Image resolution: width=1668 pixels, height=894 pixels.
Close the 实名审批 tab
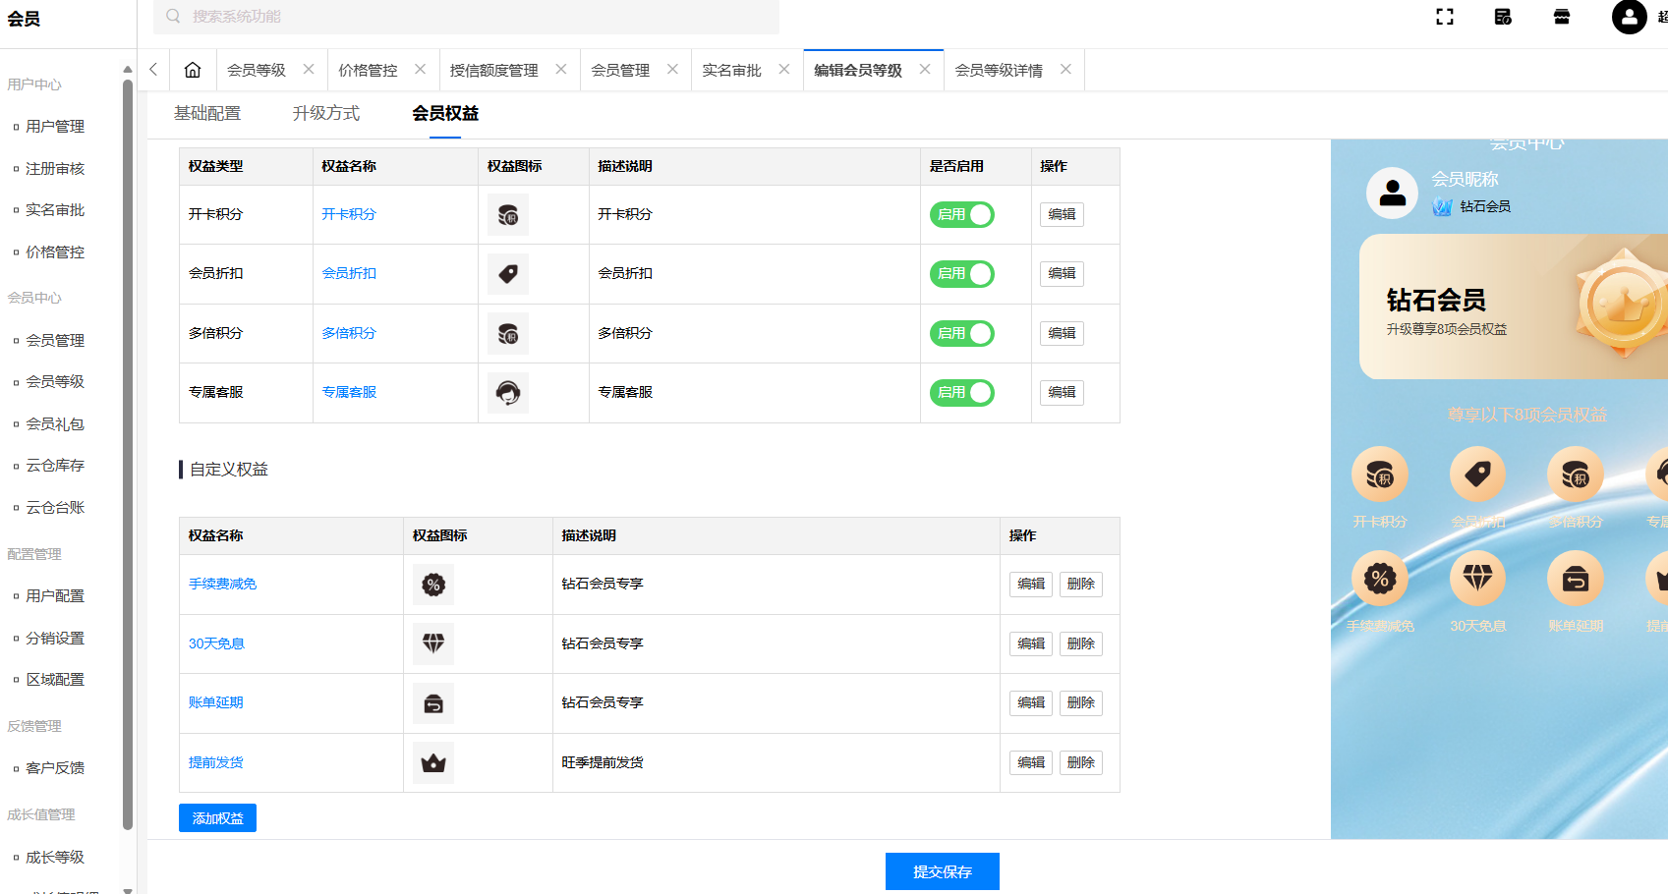pos(784,70)
